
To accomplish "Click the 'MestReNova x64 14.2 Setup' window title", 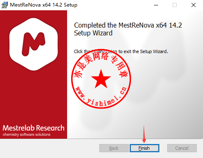I will point(44,5).
